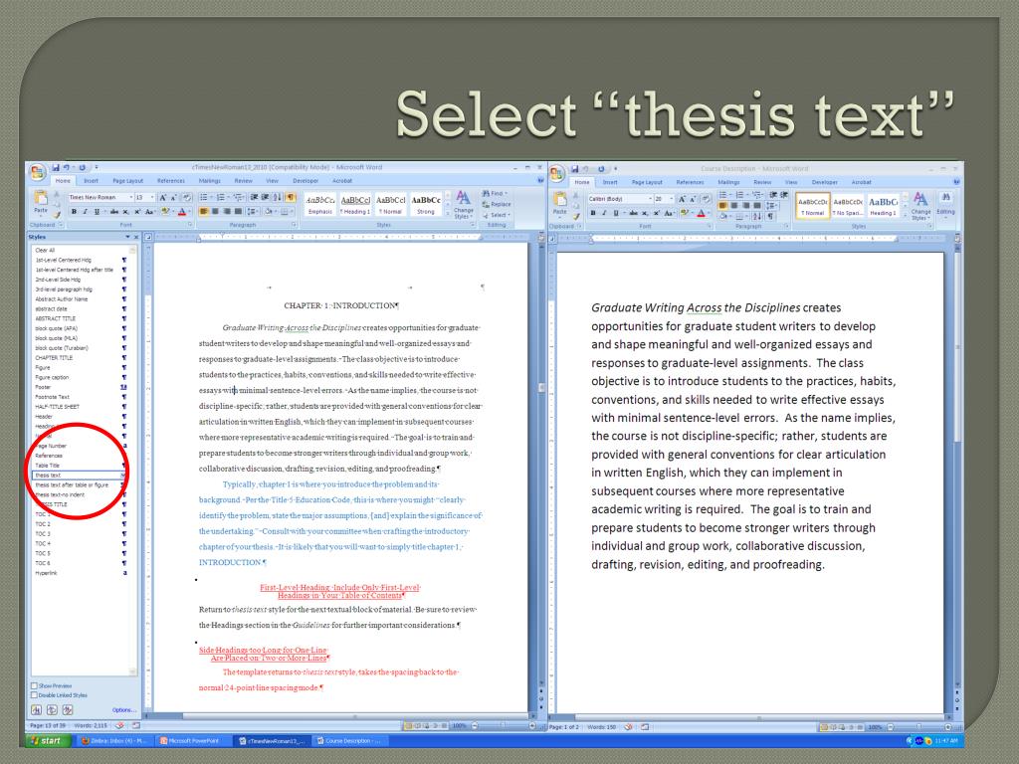The width and height of the screenshot is (1019, 764).
Task: Apply No Spacing style in Course Description window
Action: point(848,207)
